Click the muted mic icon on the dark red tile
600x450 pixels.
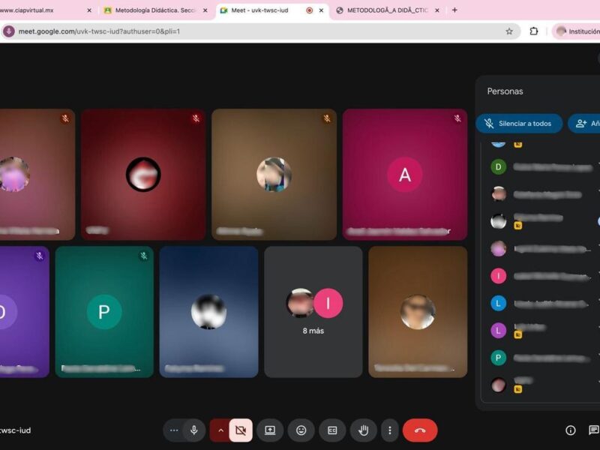[x=196, y=118]
